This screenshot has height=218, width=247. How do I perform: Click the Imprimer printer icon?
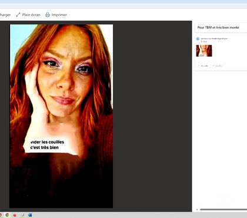48,15
